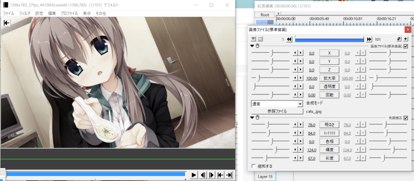The width and height of the screenshot is (414, 181).
Task: Decrease 明るさ value with left-side left arrow
Action: point(295,125)
